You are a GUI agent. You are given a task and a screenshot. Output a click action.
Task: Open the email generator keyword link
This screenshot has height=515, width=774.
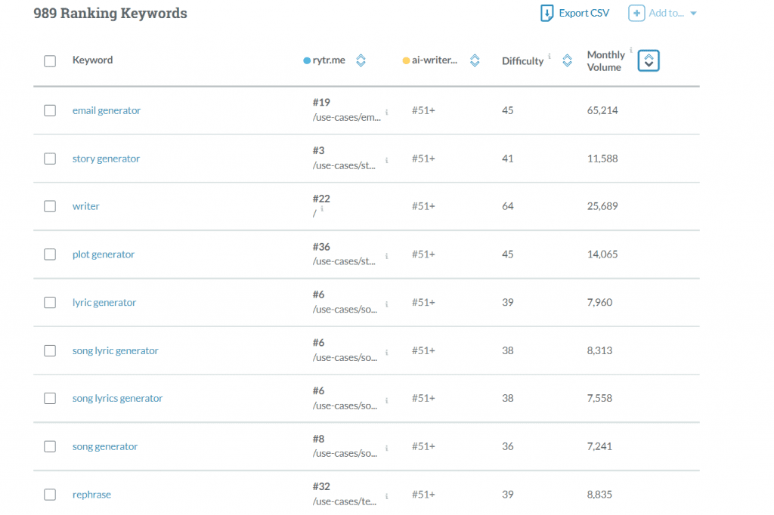pyautogui.click(x=107, y=110)
